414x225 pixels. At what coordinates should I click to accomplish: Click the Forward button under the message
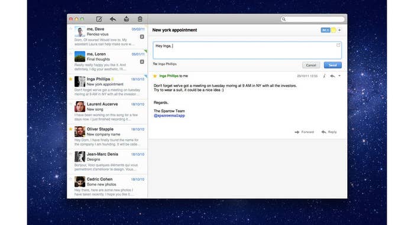(x=304, y=132)
